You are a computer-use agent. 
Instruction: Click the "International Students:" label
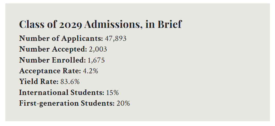(x=62, y=92)
